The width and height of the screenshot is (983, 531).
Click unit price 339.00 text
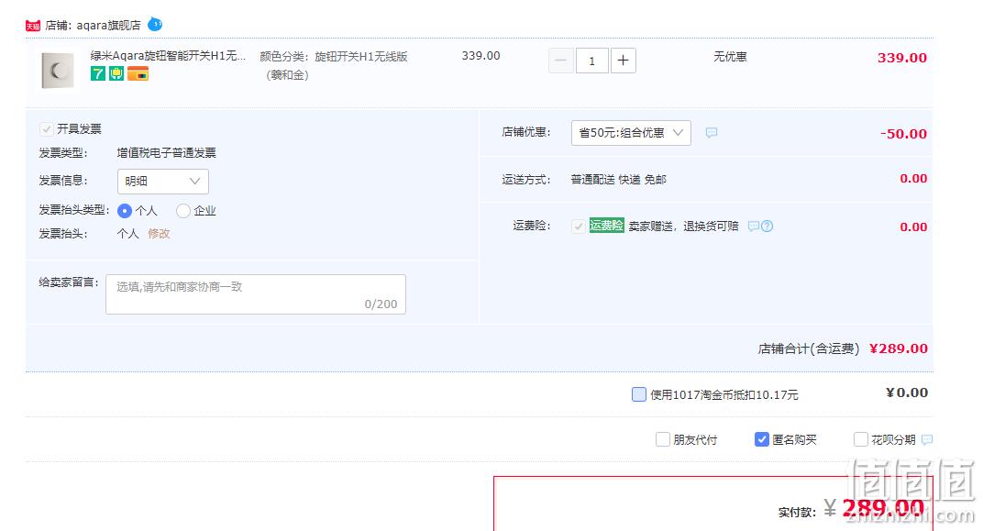[x=480, y=56]
